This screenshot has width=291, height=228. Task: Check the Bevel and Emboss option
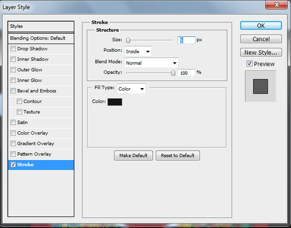tap(13, 91)
